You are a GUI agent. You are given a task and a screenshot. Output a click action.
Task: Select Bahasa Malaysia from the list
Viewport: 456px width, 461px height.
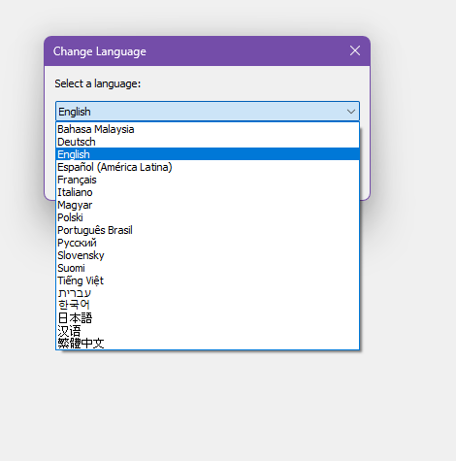tap(208, 129)
